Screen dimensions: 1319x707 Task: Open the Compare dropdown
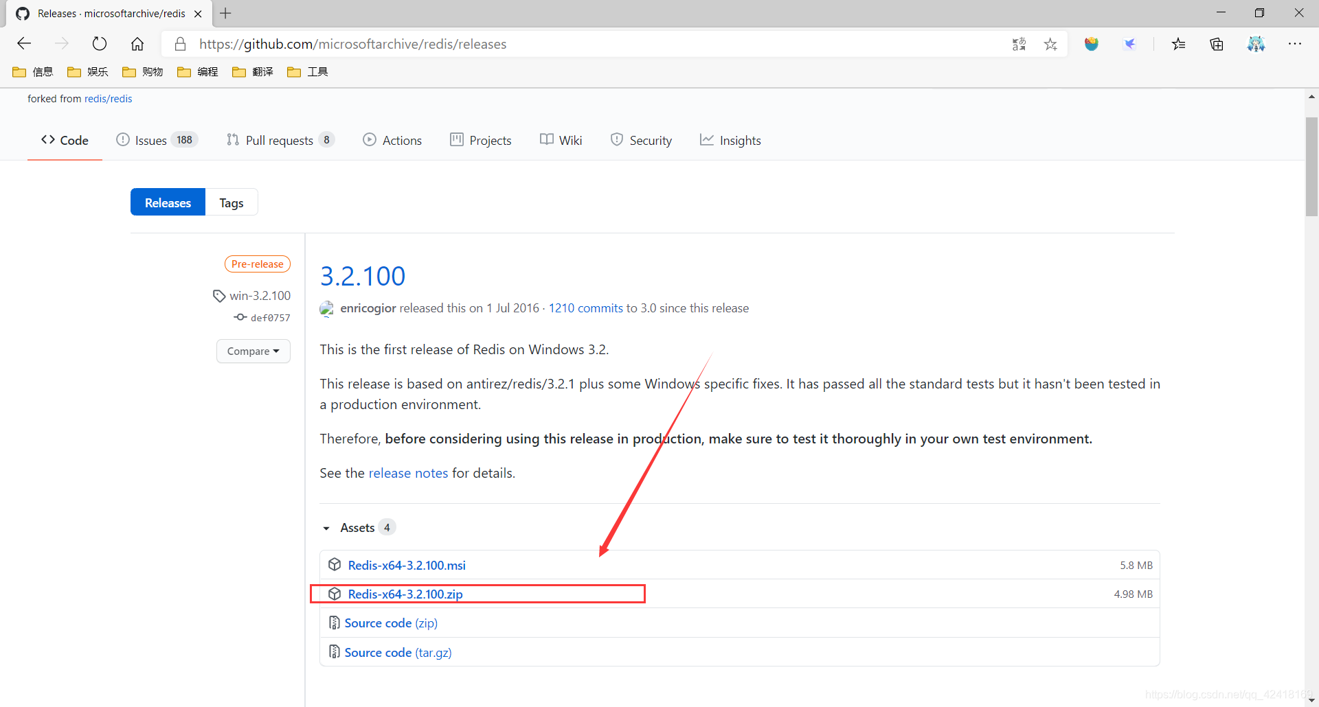coord(253,351)
